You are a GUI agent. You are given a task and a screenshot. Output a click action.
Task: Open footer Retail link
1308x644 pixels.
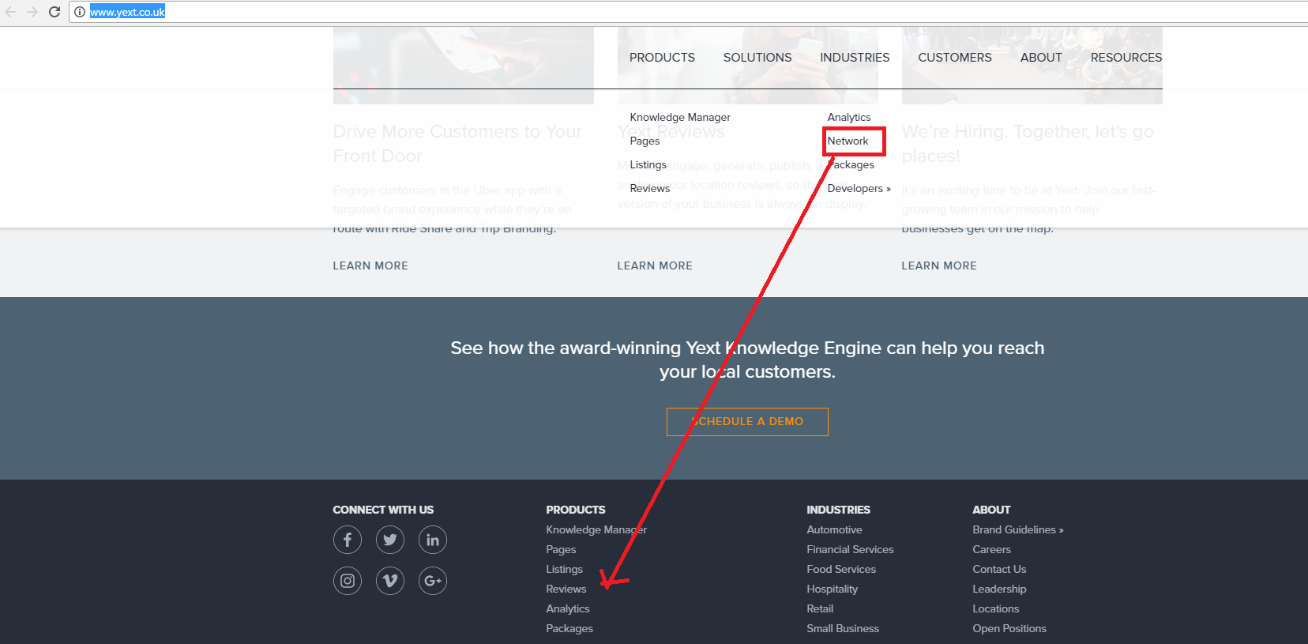pos(820,608)
